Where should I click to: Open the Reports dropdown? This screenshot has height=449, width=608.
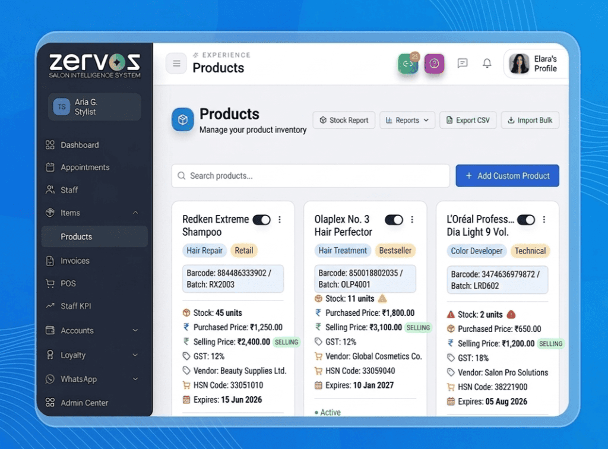point(407,120)
